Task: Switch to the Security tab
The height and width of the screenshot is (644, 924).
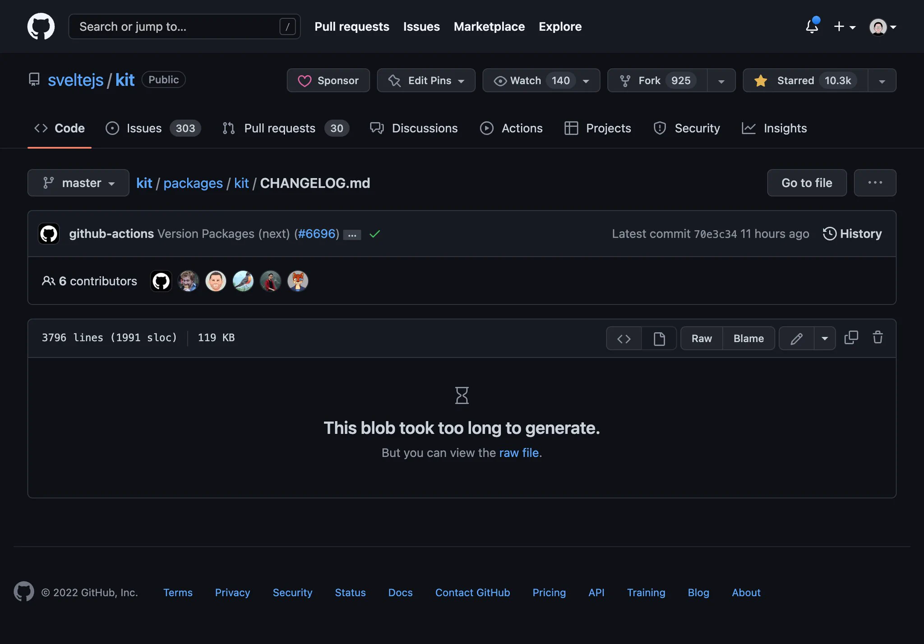Action: [686, 128]
